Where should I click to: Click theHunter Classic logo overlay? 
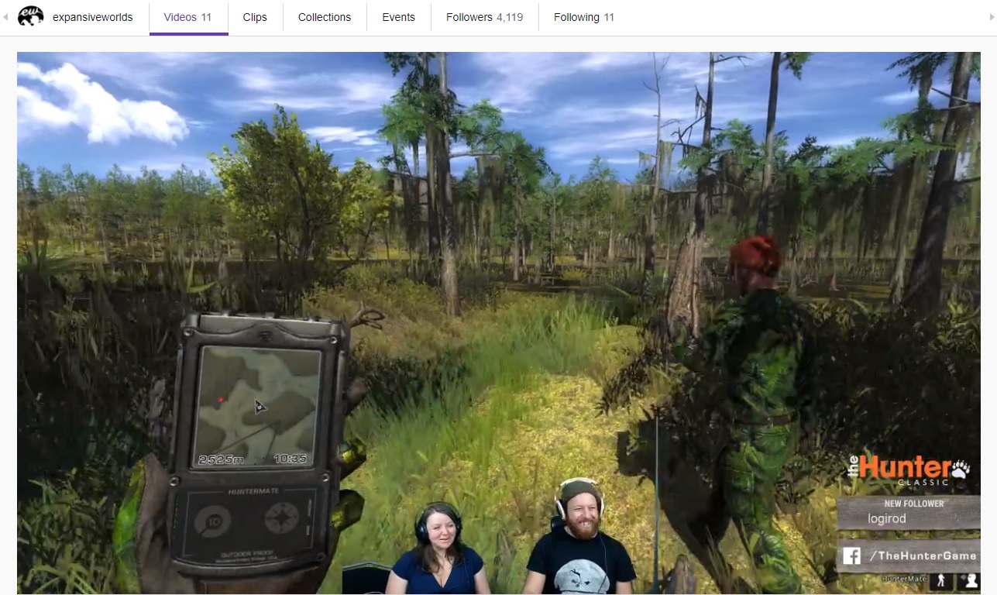(x=909, y=469)
